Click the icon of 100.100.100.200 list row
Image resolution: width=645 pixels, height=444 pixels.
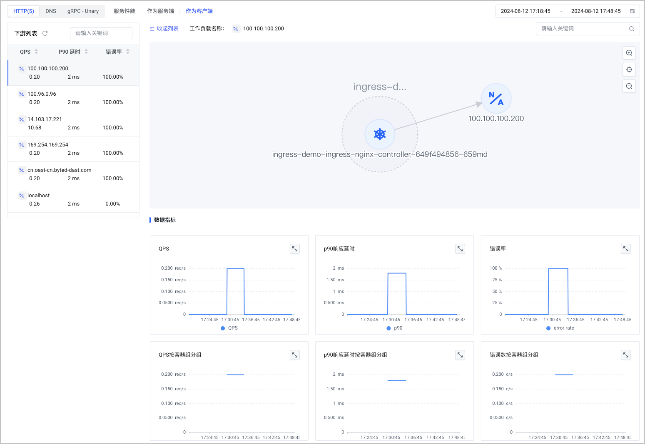tap(22, 69)
